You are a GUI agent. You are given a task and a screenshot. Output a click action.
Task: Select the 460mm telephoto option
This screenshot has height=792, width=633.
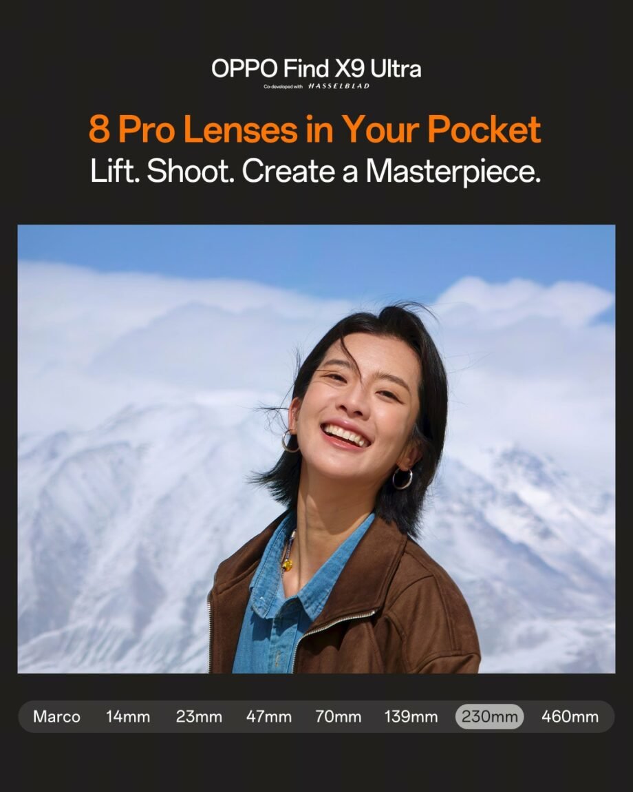[x=570, y=717]
